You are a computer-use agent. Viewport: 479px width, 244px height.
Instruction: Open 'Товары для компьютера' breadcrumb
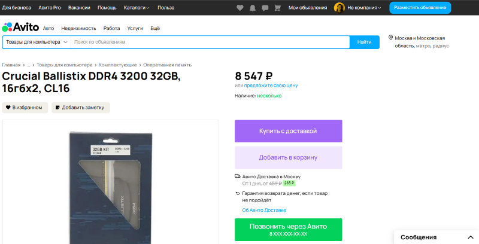point(65,65)
